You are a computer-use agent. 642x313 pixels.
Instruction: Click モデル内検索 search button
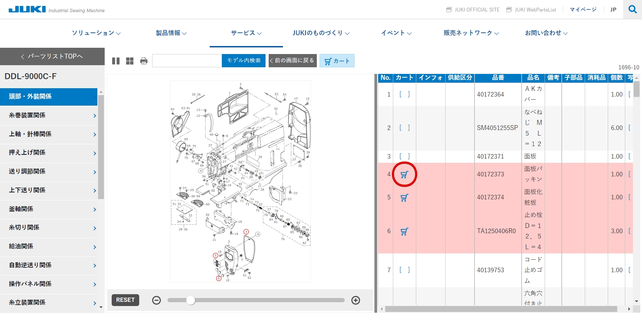click(x=244, y=61)
